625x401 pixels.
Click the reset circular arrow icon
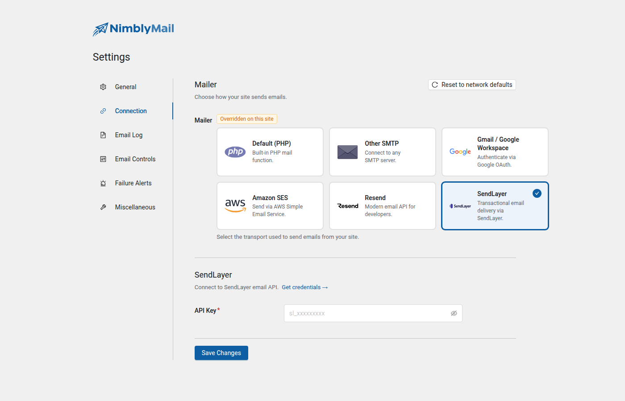(x=435, y=85)
